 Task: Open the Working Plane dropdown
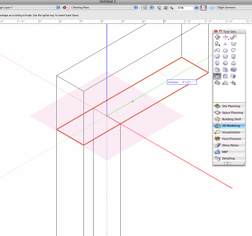(x=105, y=7)
